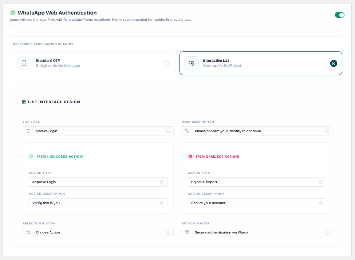Click the list icon on Interactive List card
The width and height of the screenshot is (355, 260).
point(191,63)
